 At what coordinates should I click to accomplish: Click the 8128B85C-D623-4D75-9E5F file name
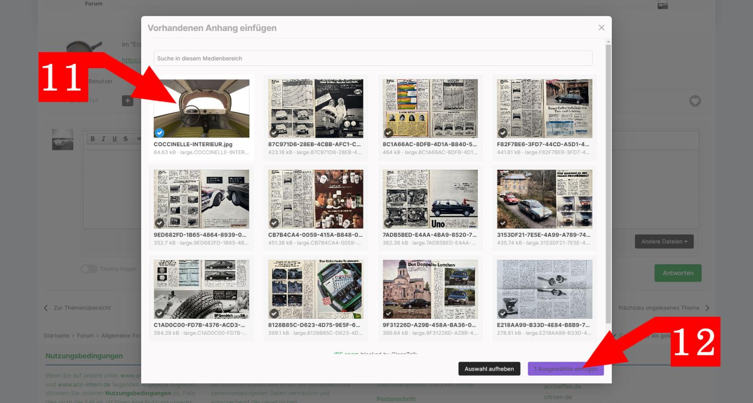314,325
